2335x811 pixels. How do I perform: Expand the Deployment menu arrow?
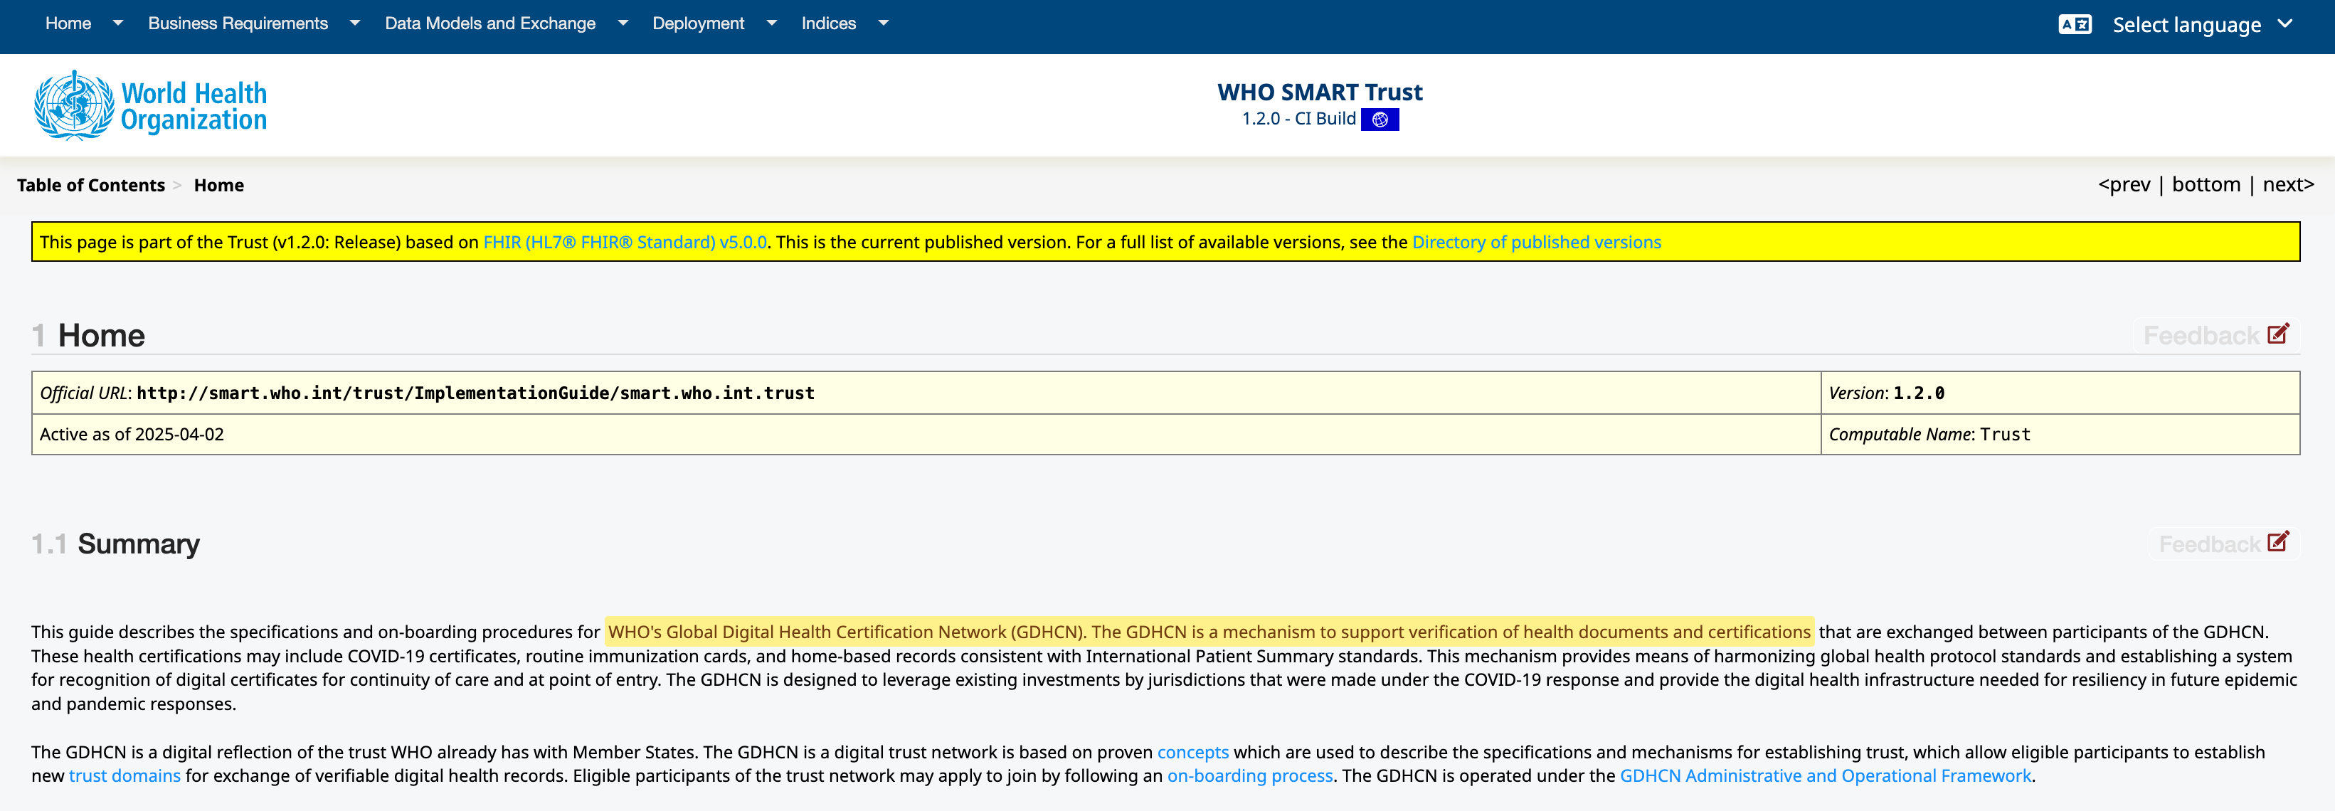click(x=771, y=23)
